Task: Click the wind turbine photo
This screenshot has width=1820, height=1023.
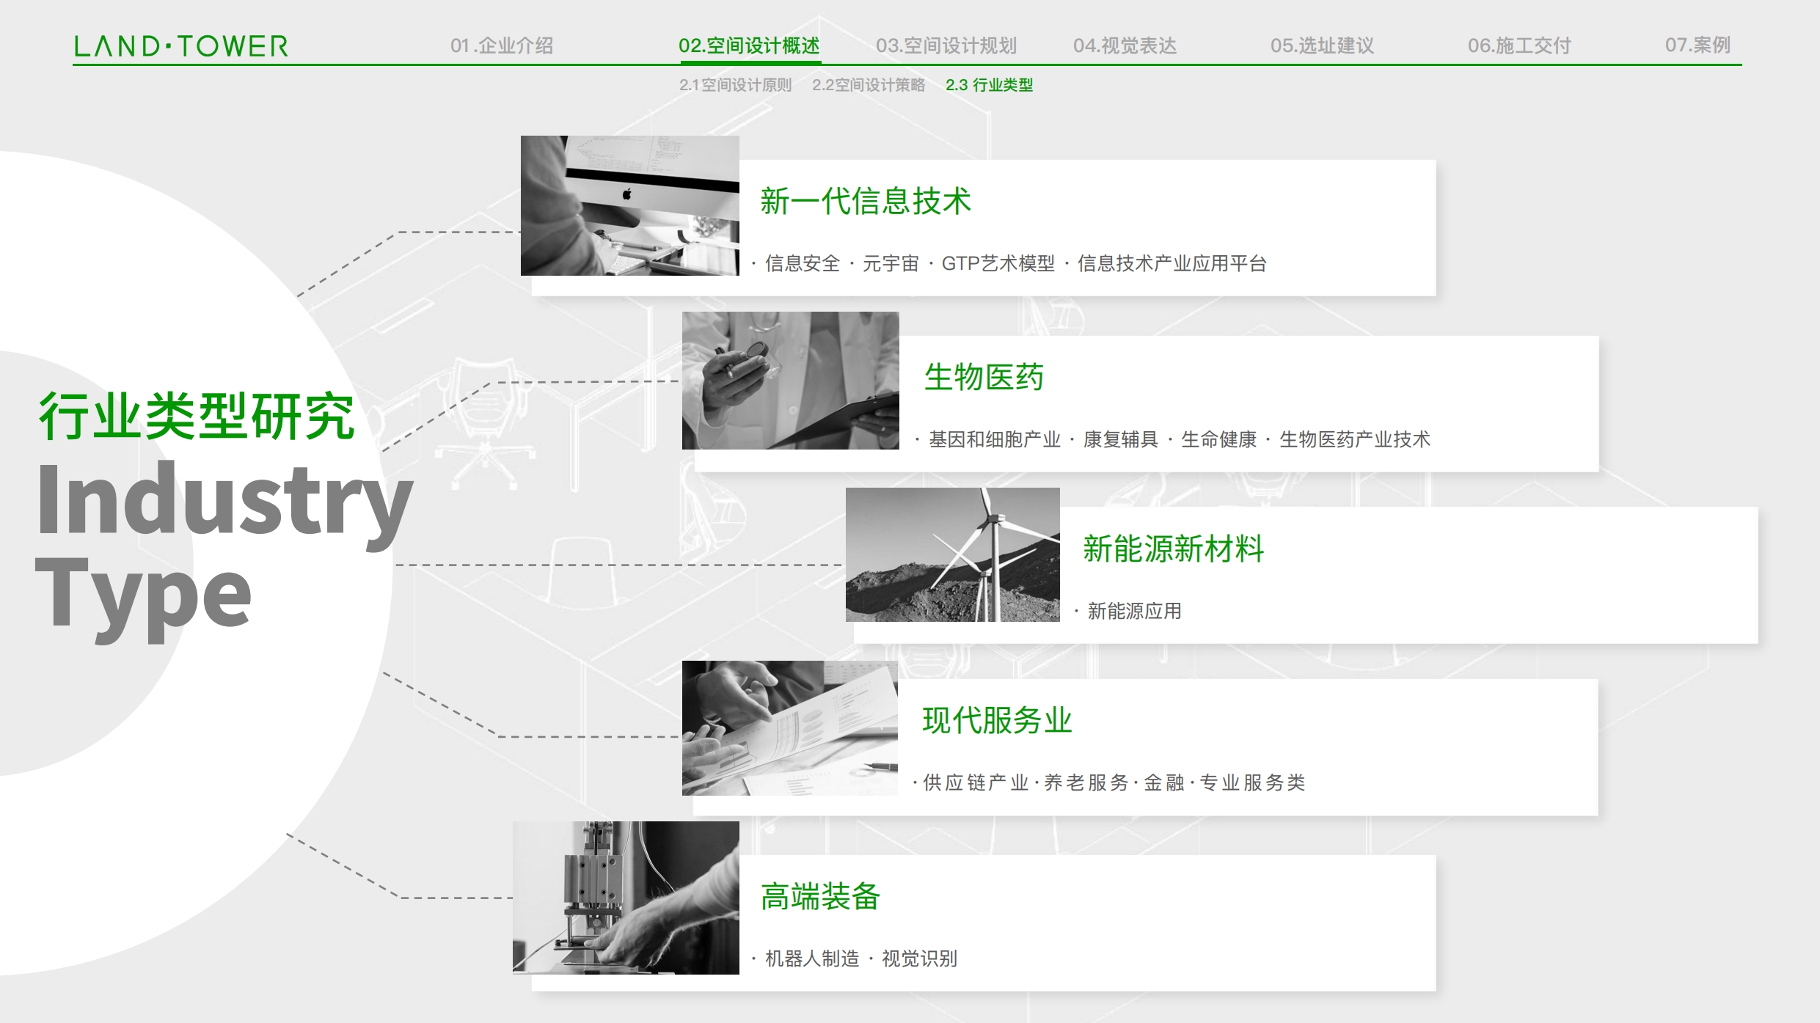Action: click(953, 554)
